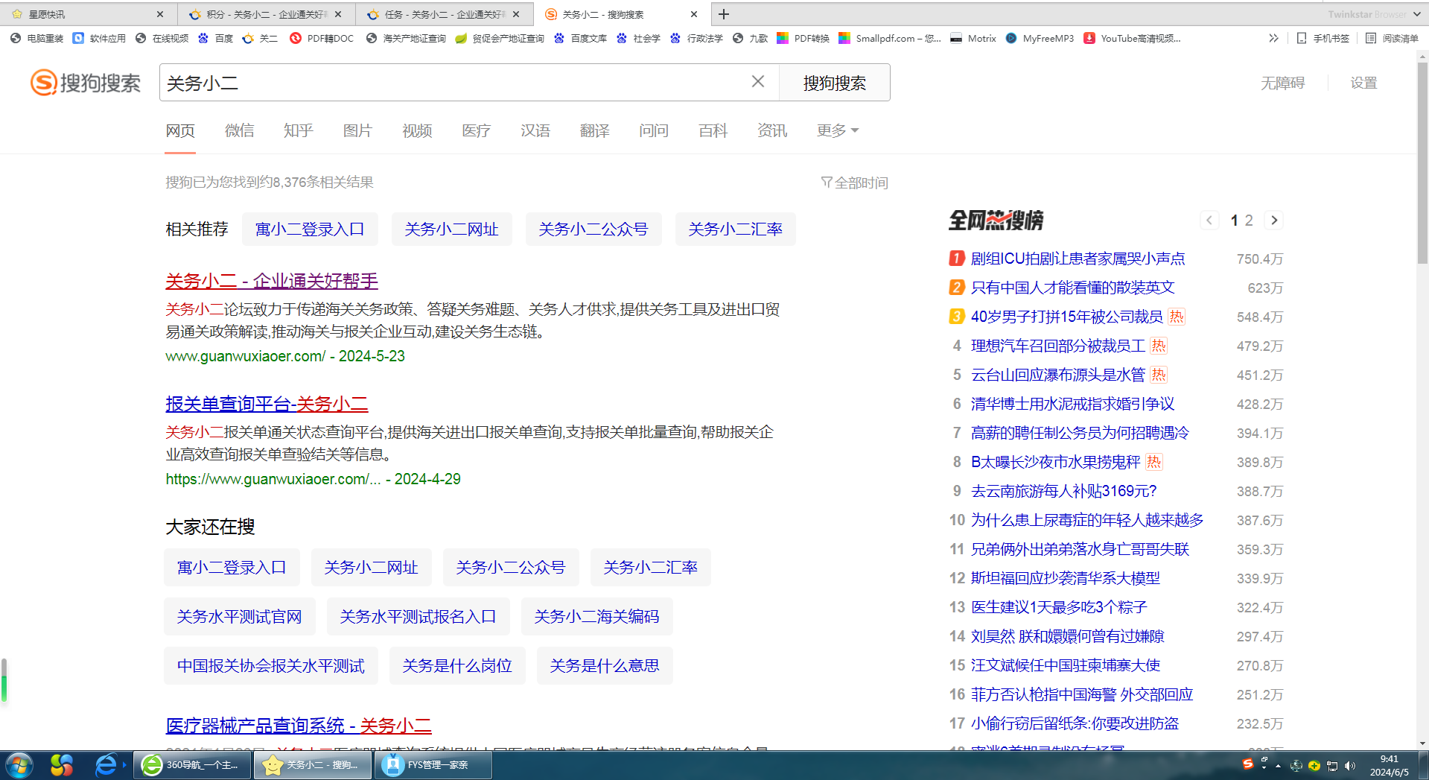Switch to the 医疗 search tab
This screenshot has height=780, width=1429.
coord(476,130)
